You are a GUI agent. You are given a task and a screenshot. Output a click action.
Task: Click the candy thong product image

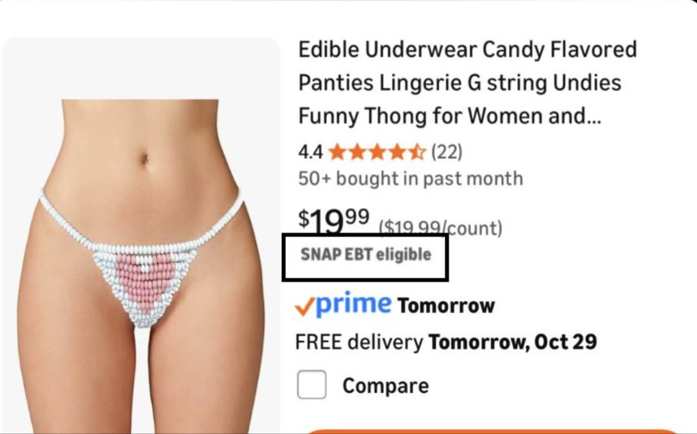pyautogui.click(x=141, y=235)
